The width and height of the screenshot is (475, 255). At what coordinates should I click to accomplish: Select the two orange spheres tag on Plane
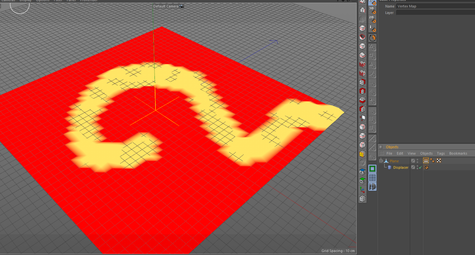[x=432, y=161]
